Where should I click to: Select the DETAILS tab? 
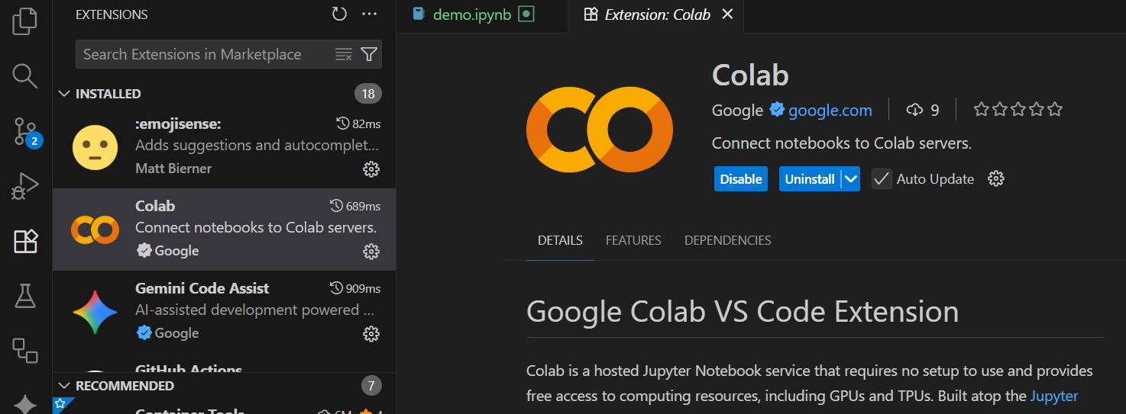pos(560,240)
